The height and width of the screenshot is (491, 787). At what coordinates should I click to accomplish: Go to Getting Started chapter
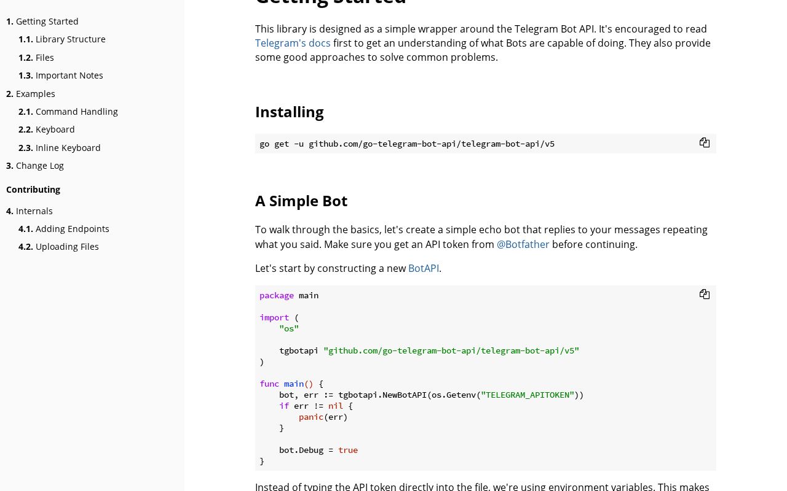pos(42,21)
